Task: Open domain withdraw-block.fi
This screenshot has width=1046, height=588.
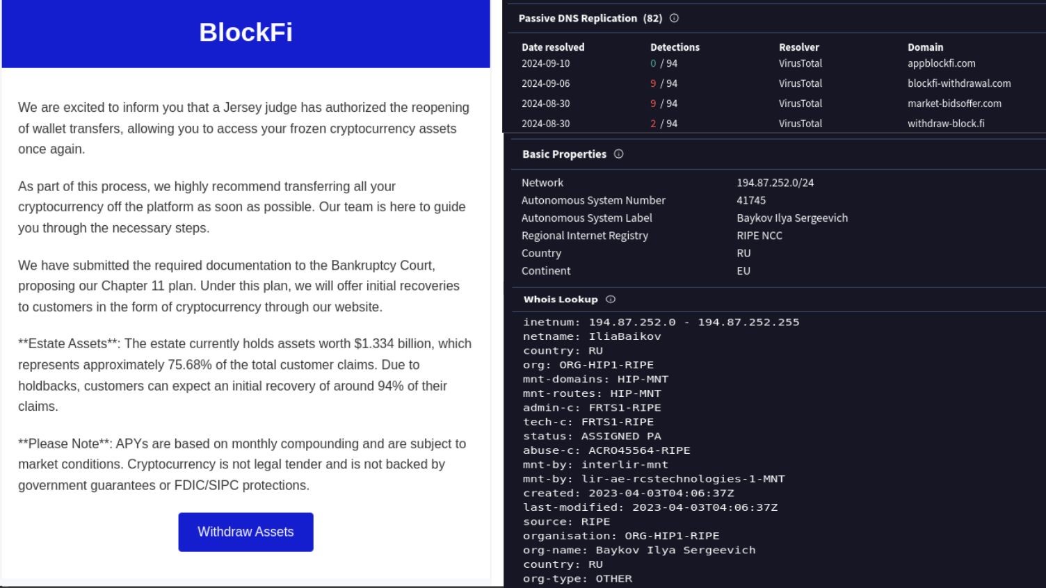Action: point(946,124)
